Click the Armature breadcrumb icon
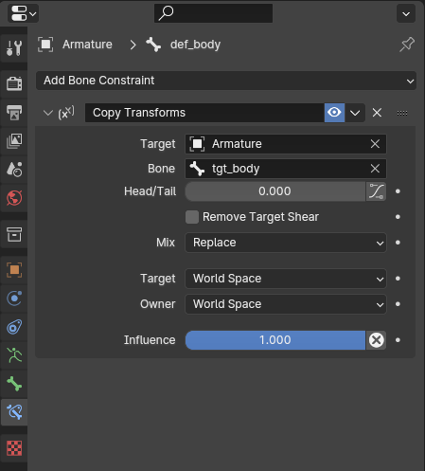 (45, 45)
